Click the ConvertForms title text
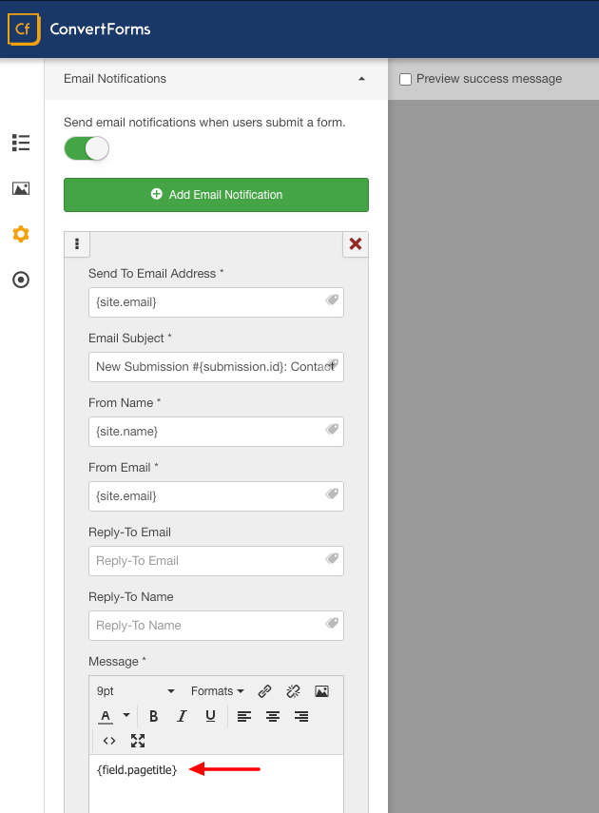Viewport: 599px width, 813px height. coord(100,29)
